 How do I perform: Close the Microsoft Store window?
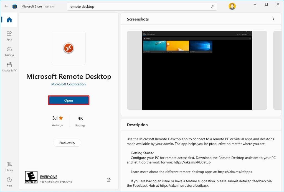[x=278, y=4]
